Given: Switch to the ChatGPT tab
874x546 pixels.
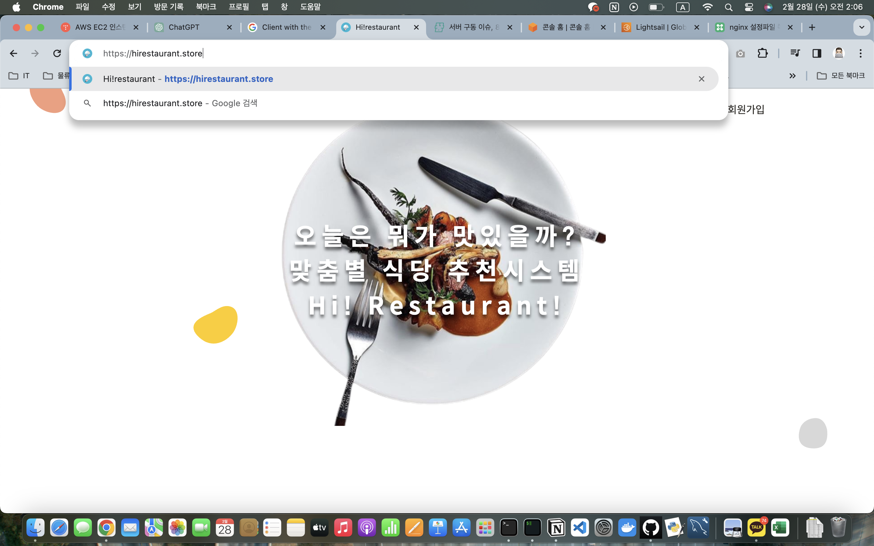Looking at the screenshot, I should [x=188, y=27].
